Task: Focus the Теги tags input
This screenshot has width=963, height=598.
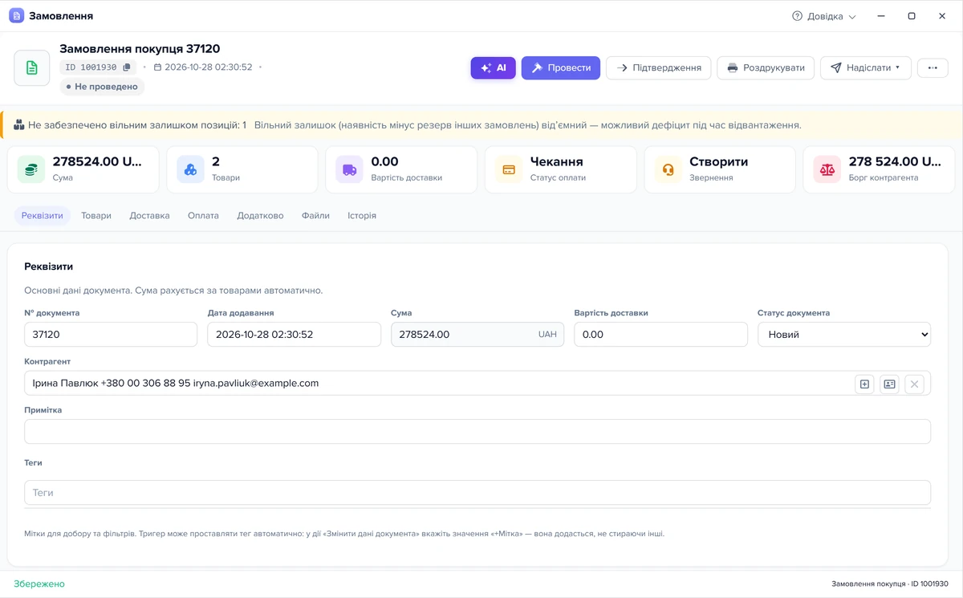Action: coord(477,493)
